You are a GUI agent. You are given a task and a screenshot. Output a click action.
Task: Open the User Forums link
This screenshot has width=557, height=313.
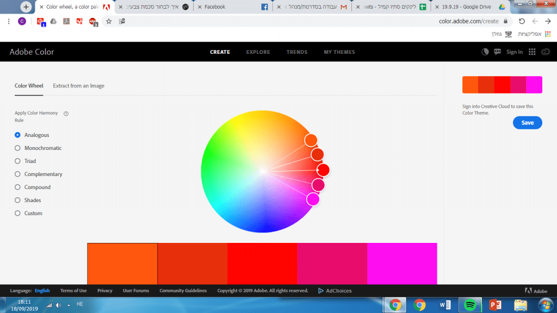coord(135,291)
